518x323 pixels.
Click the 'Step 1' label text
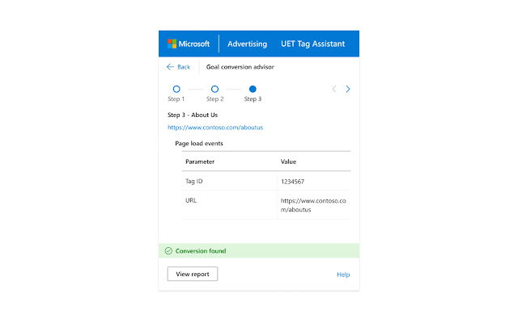(176, 99)
